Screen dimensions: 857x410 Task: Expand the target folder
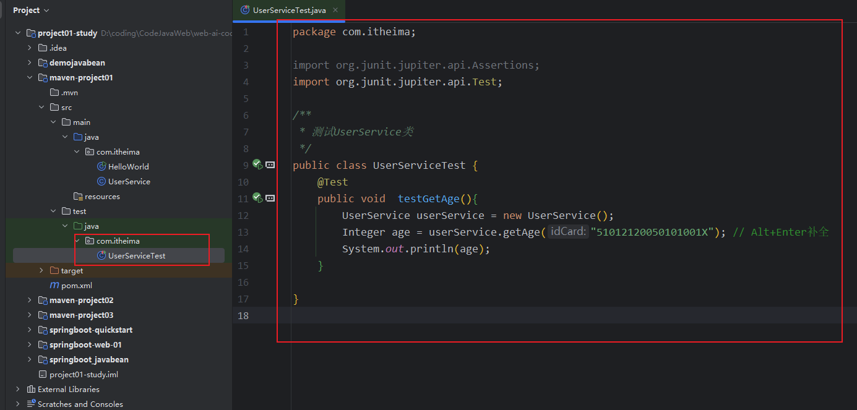(41, 270)
